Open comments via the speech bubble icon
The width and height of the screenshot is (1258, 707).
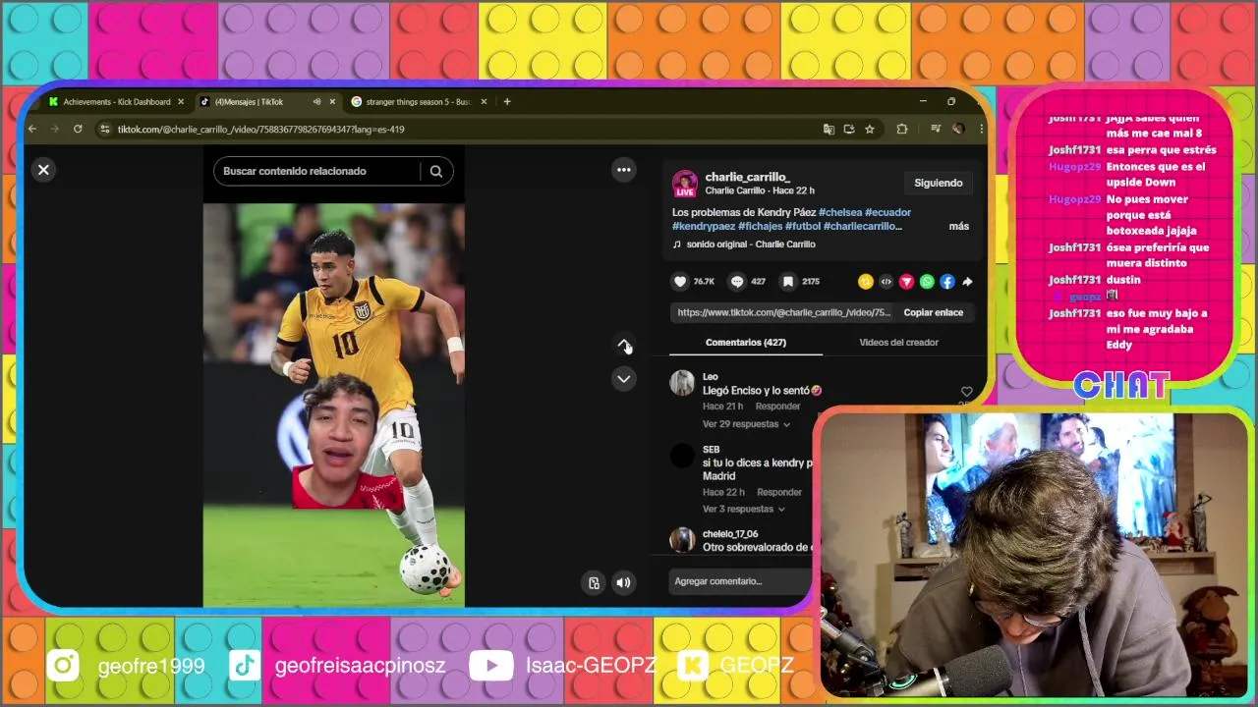pyautogui.click(x=737, y=282)
